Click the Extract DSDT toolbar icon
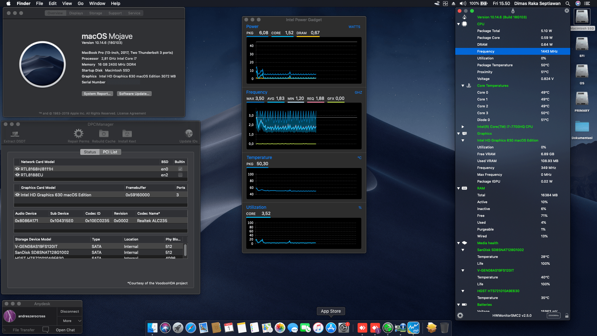Viewport: 597px width, 336px height. (14, 134)
